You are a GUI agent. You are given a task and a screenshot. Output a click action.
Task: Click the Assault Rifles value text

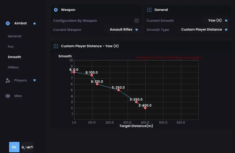(x=121, y=30)
